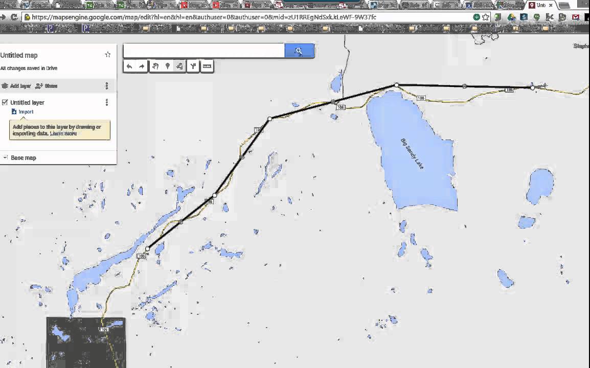Viewport: 590px width, 368px height.
Task: Bookmark page with the address bar star
Action: (486, 17)
